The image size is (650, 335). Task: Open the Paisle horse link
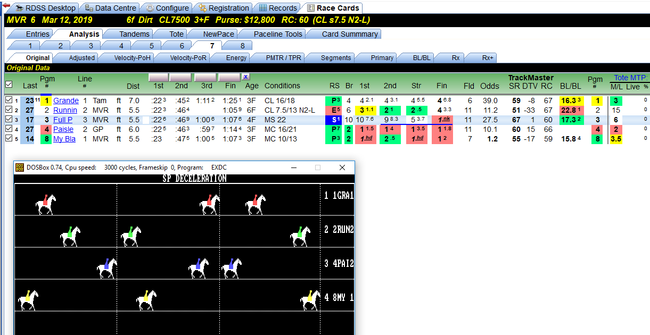63,129
